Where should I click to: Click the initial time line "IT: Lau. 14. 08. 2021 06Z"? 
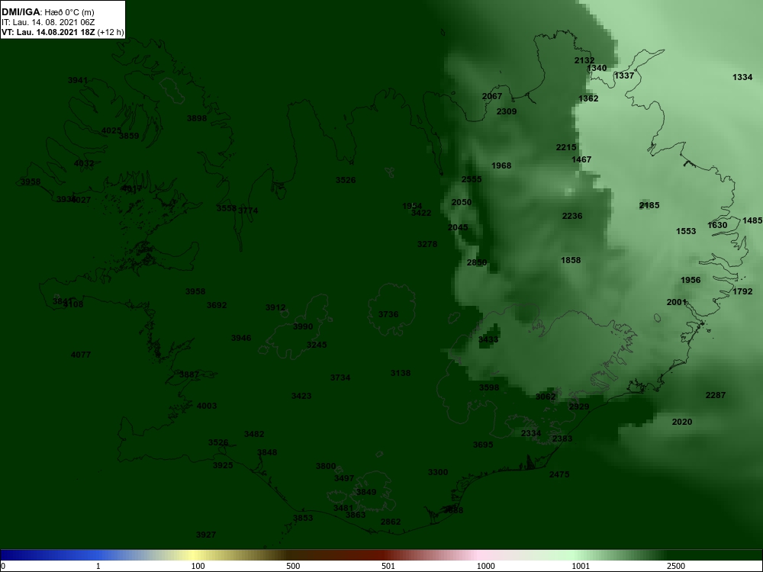coord(47,22)
